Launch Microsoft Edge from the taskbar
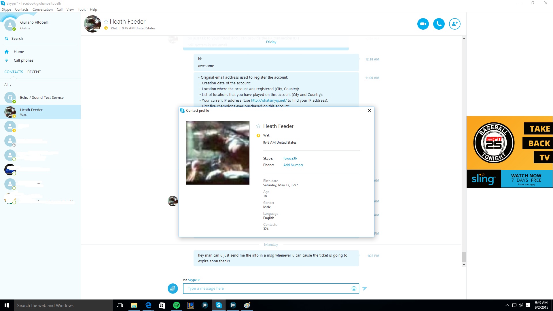This screenshot has width=553, height=311. (x=148, y=305)
